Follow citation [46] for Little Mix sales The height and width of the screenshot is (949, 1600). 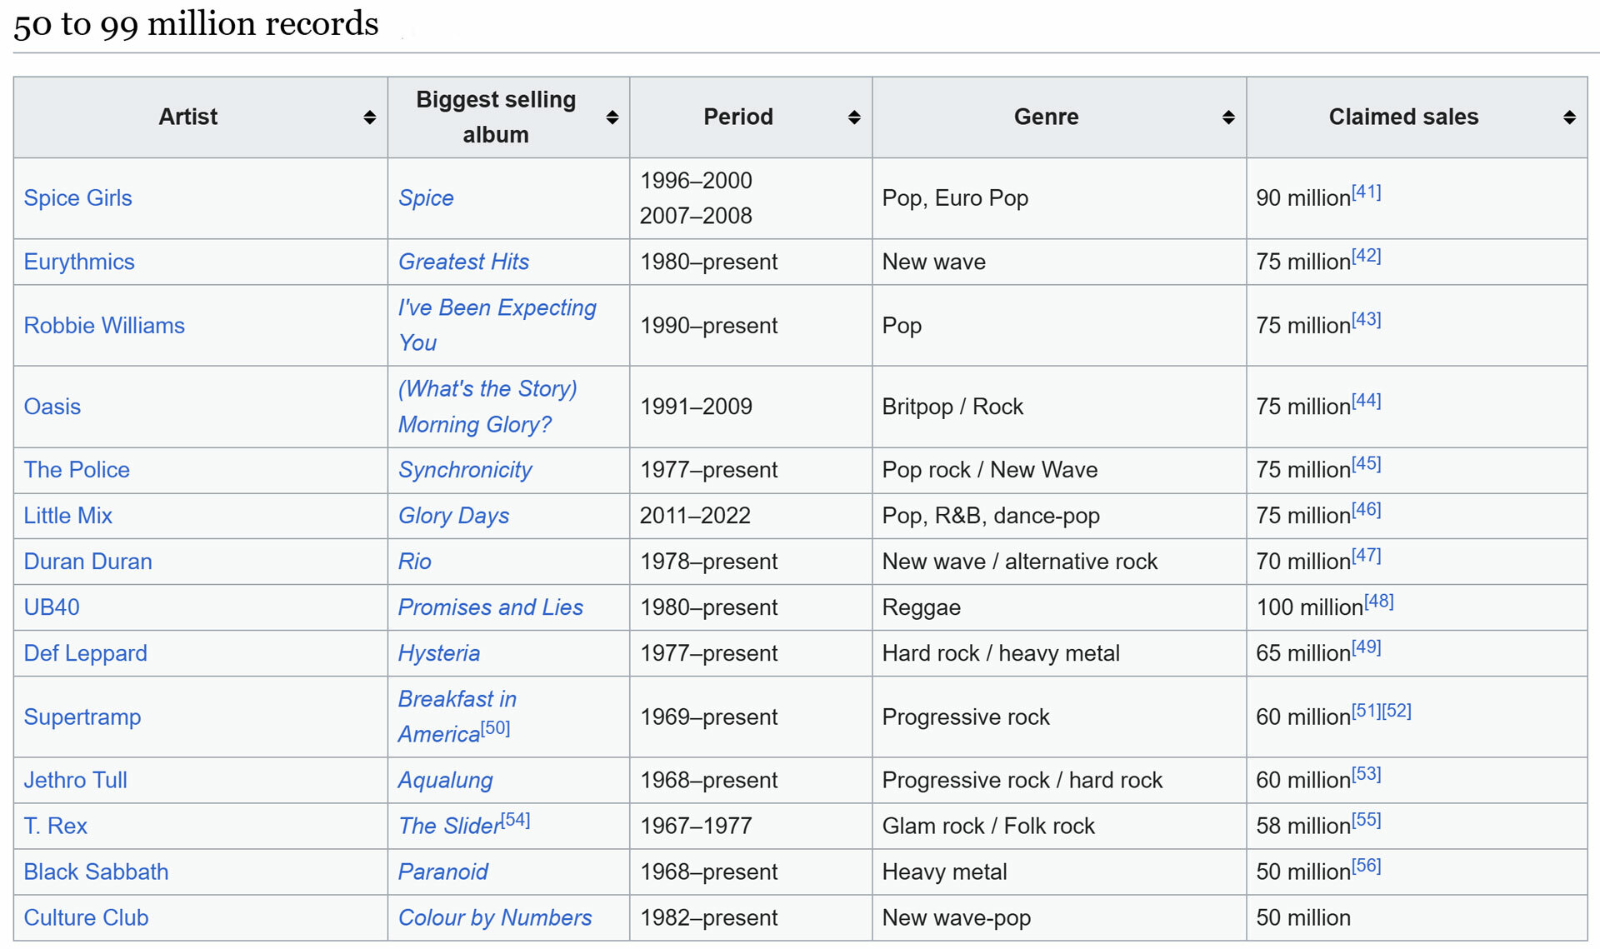coord(1366,510)
